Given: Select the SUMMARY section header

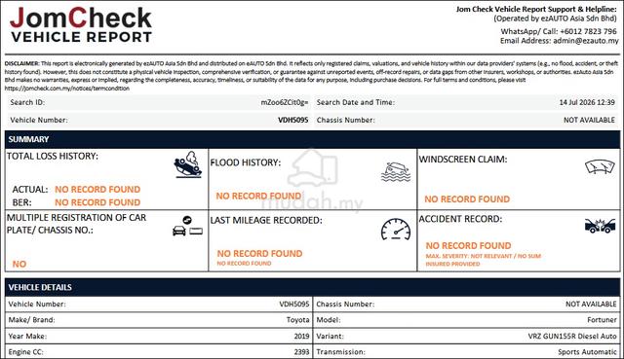Looking at the screenshot, I should tap(312, 139).
